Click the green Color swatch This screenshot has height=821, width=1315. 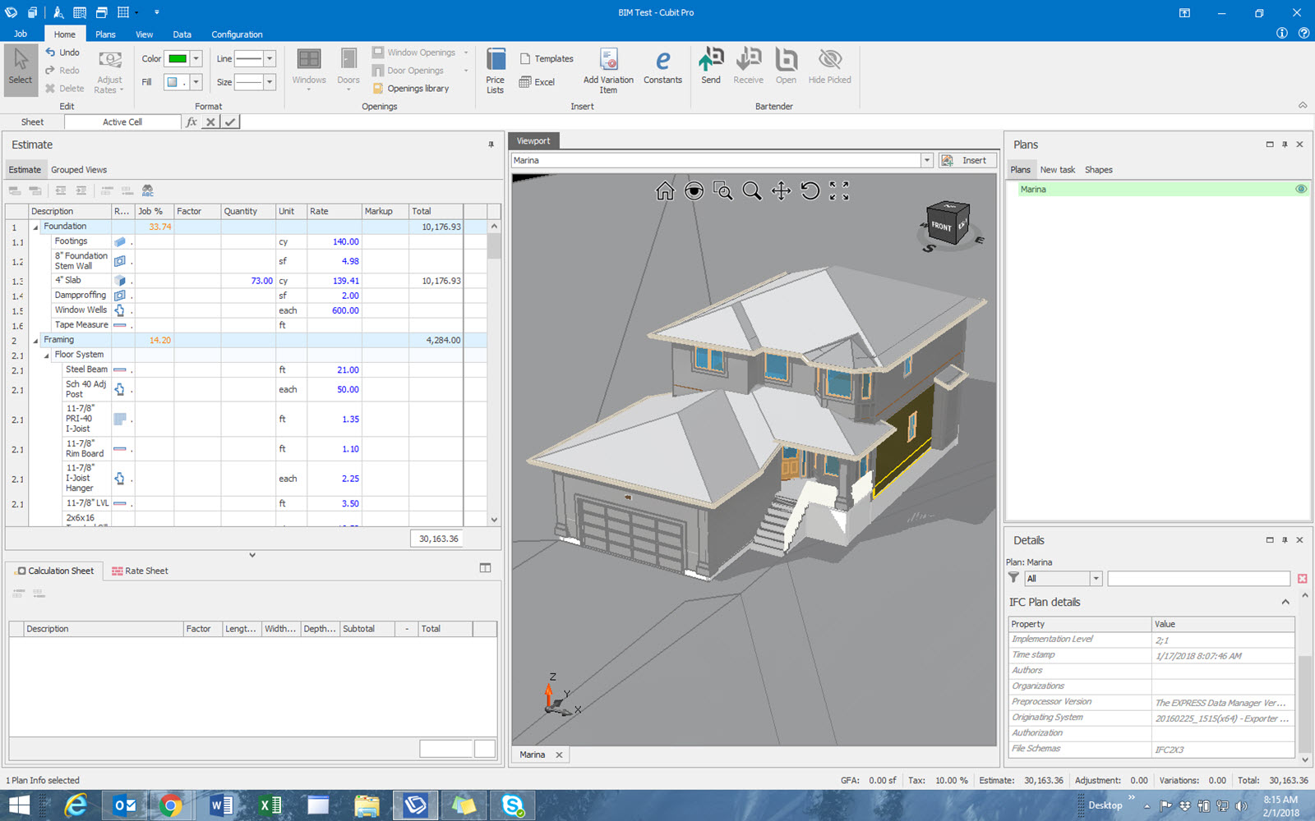coord(177,59)
